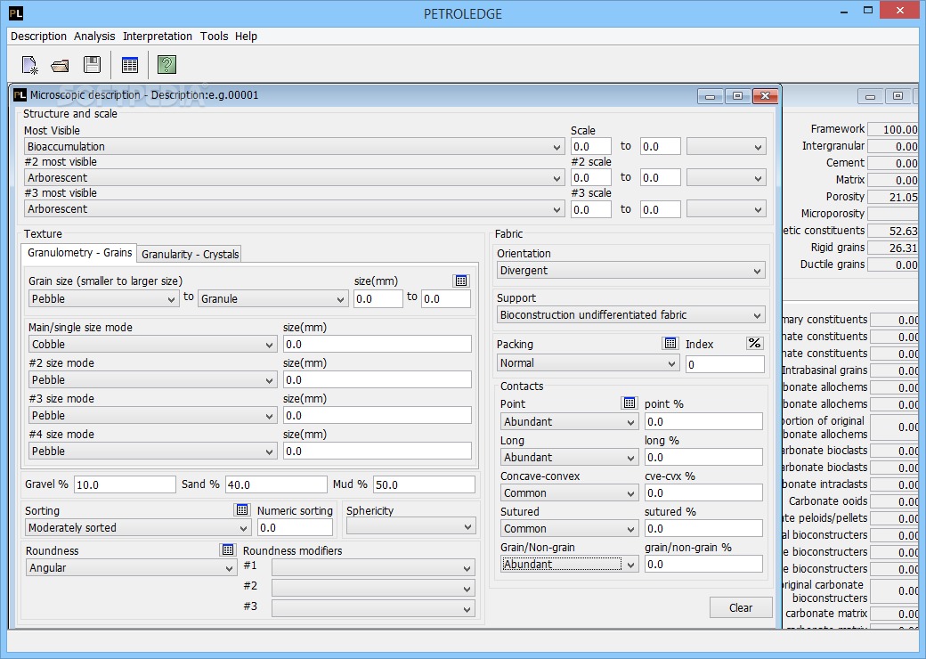This screenshot has width=926, height=659.
Task: Click the table grid toolbar icon
Action: (x=130, y=65)
